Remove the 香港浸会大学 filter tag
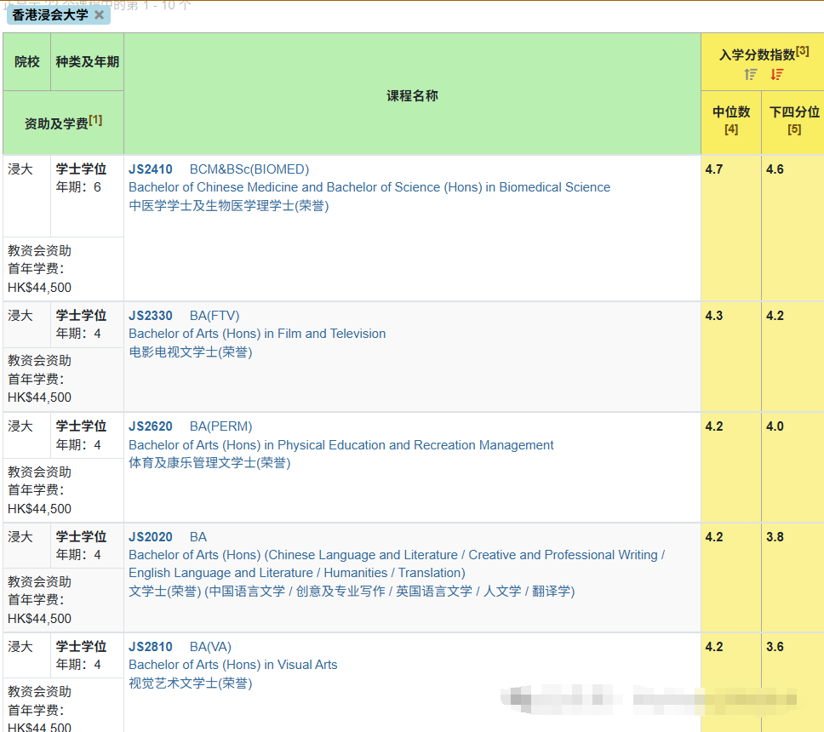The width and height of the screenshot is (824, 732). click(x=99, y=14)
